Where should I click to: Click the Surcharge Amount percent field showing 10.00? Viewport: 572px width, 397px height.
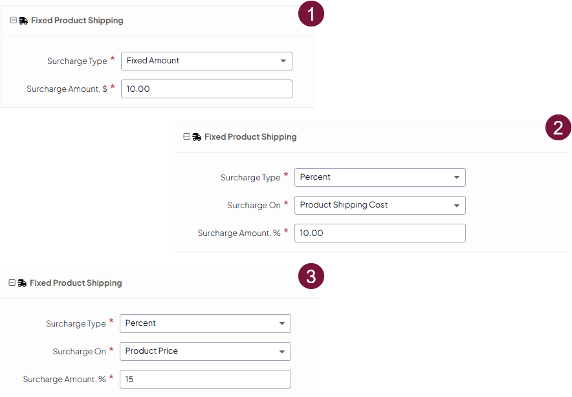pyautogui.click(x=380, y=233)
